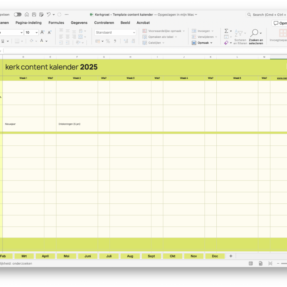Click the Save icon in quick access toolbar
Screen dimensions: 287x287
[34, 14]
